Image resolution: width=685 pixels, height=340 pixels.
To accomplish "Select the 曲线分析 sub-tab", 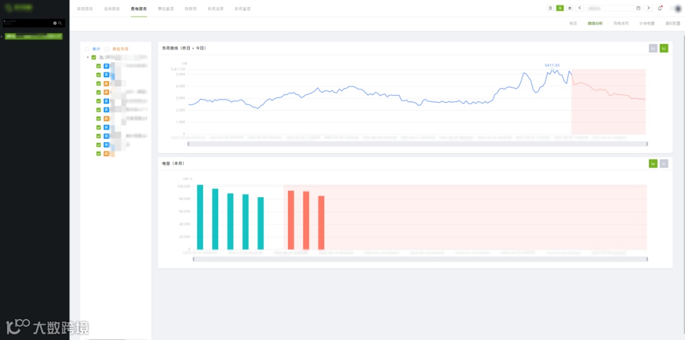I will point(595,23).
